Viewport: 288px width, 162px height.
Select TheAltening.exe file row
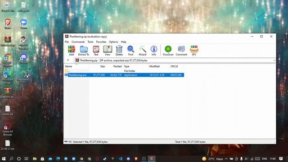pos(124,75)
